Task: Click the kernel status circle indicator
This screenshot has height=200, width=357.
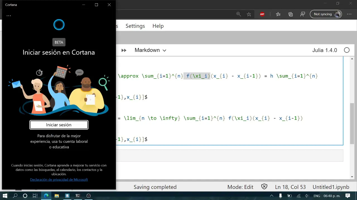Action: [347, 50]
